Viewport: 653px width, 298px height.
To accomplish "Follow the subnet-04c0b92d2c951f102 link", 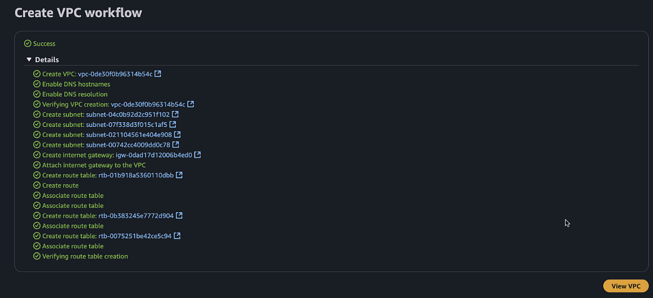I will [127, 114].
